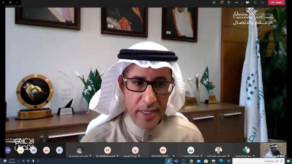Open the meeting chat panel
The width and height of the screenshot is (292, 164).
[222, 2]
